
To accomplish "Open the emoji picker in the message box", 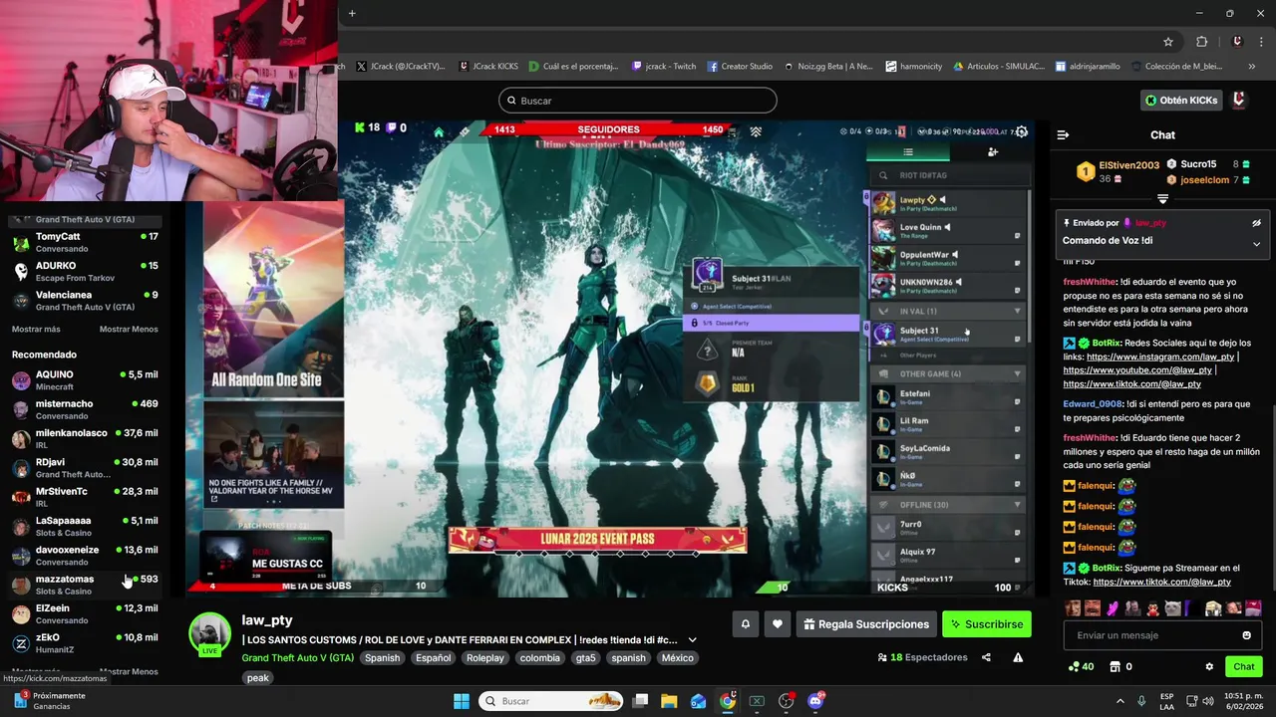I will tap(1246, 635).
